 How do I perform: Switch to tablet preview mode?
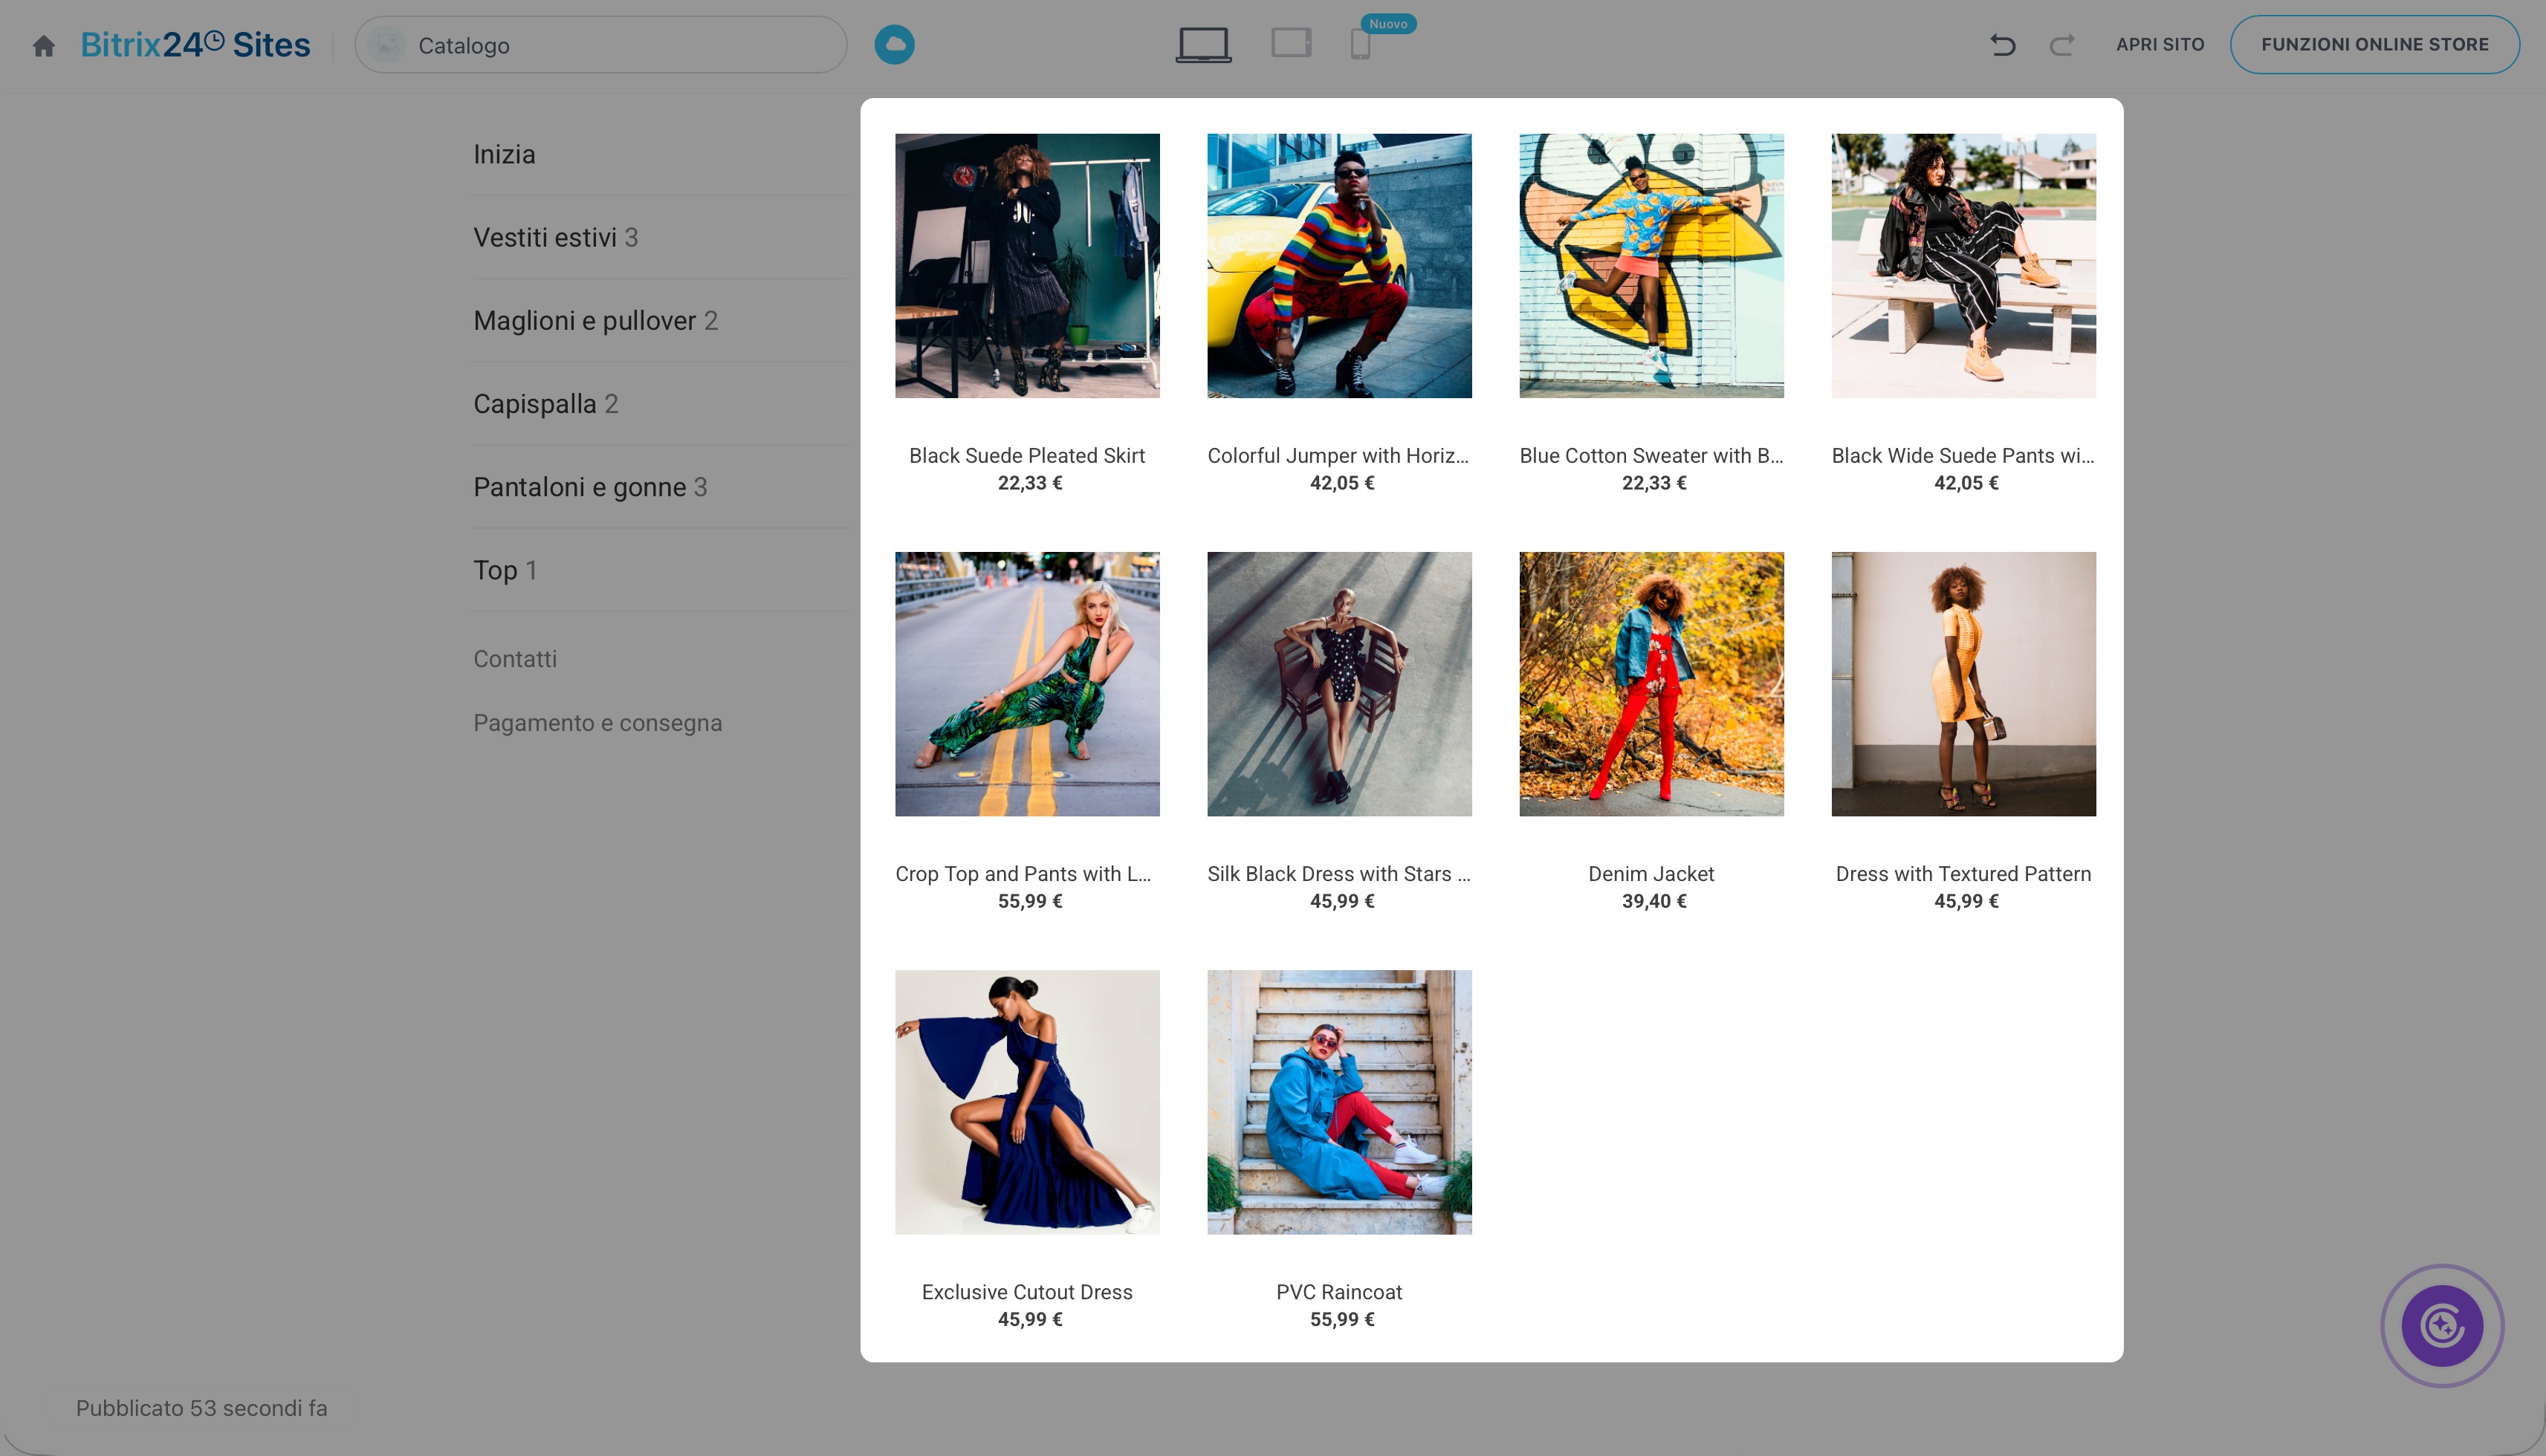(x=1292, y=43)
